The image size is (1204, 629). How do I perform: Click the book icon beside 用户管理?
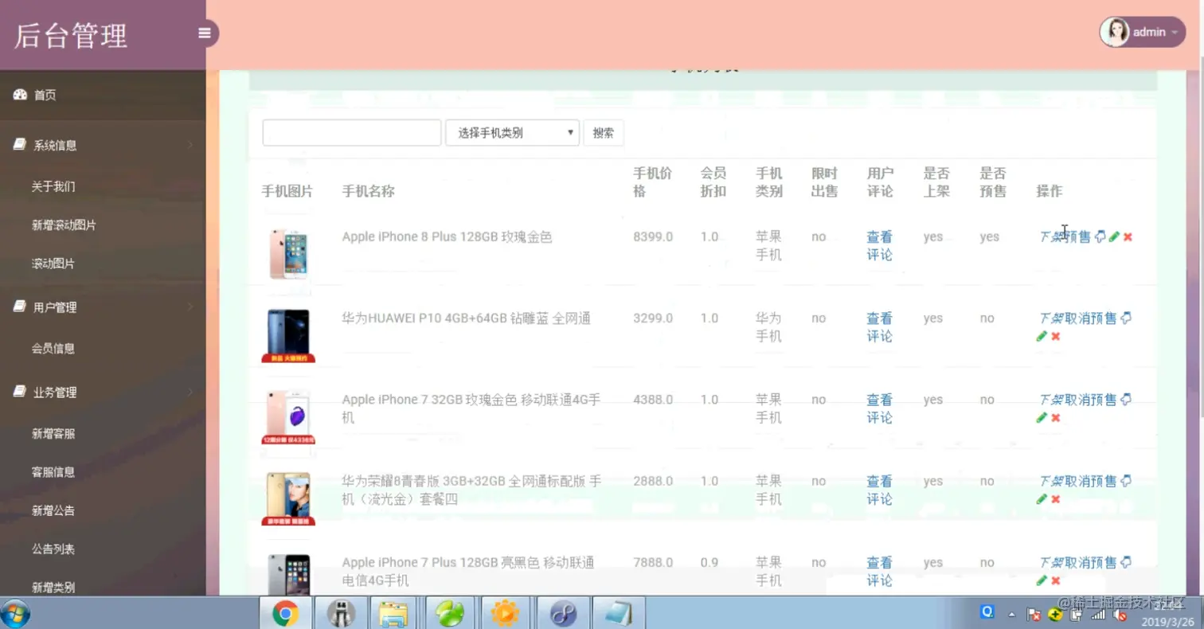click(20, 307)
